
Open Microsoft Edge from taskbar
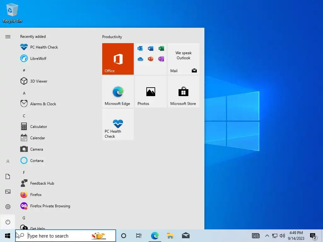(x=155, y=236)
